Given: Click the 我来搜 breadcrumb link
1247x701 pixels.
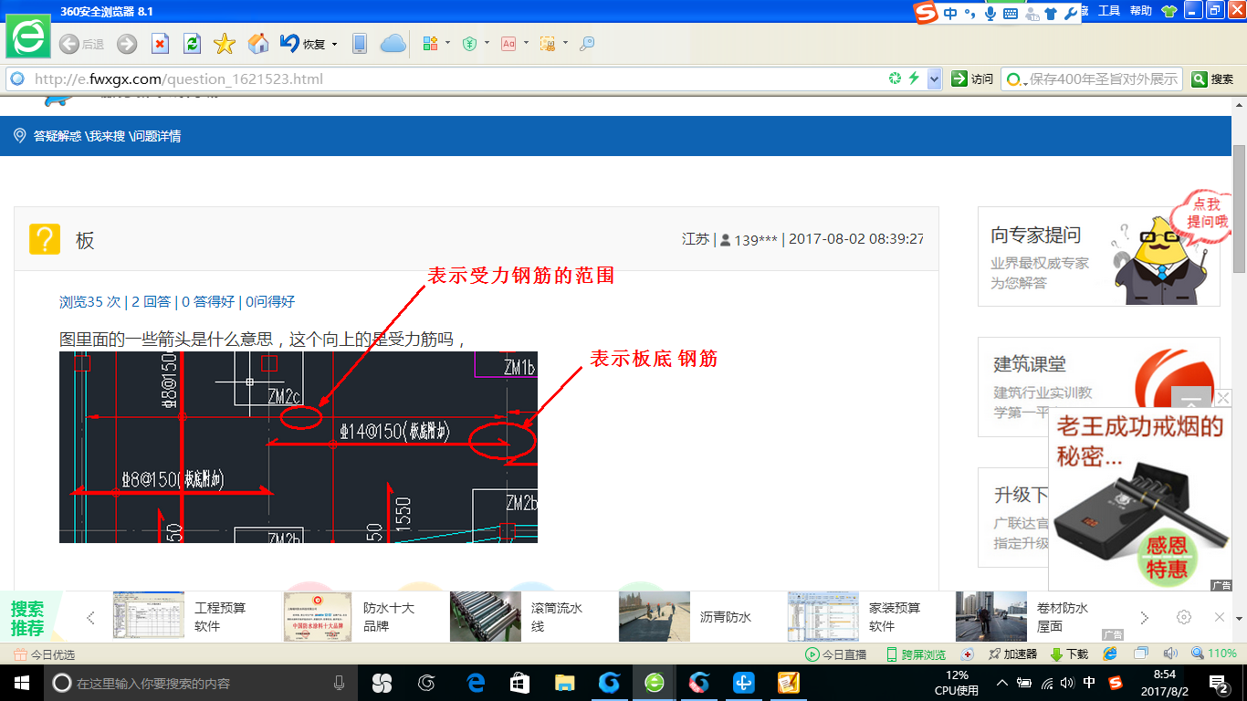Looking at the screenshot, I should [x=108, y=136].
